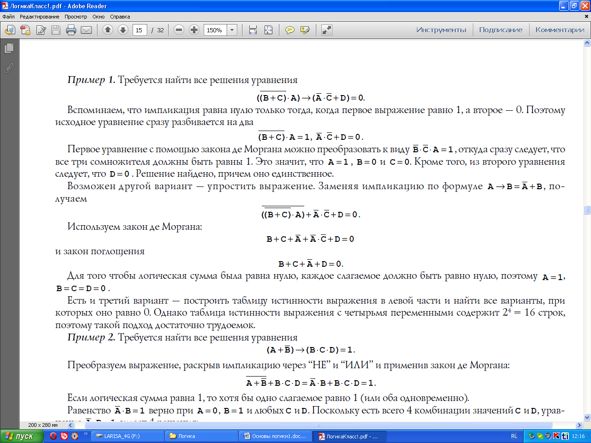Go to next page with down arrow

click(x=123, y=30)
